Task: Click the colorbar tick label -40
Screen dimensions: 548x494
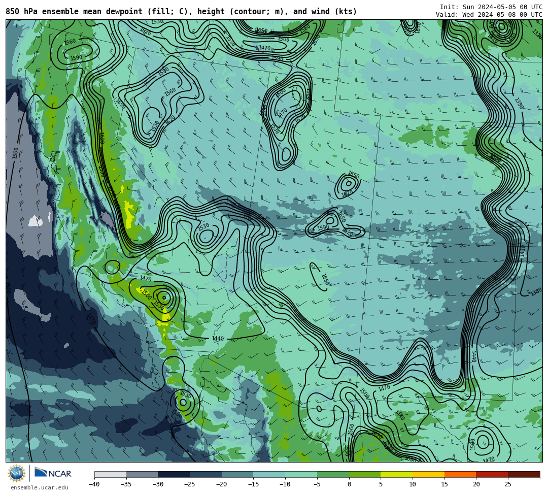Action: coord(94,484)
